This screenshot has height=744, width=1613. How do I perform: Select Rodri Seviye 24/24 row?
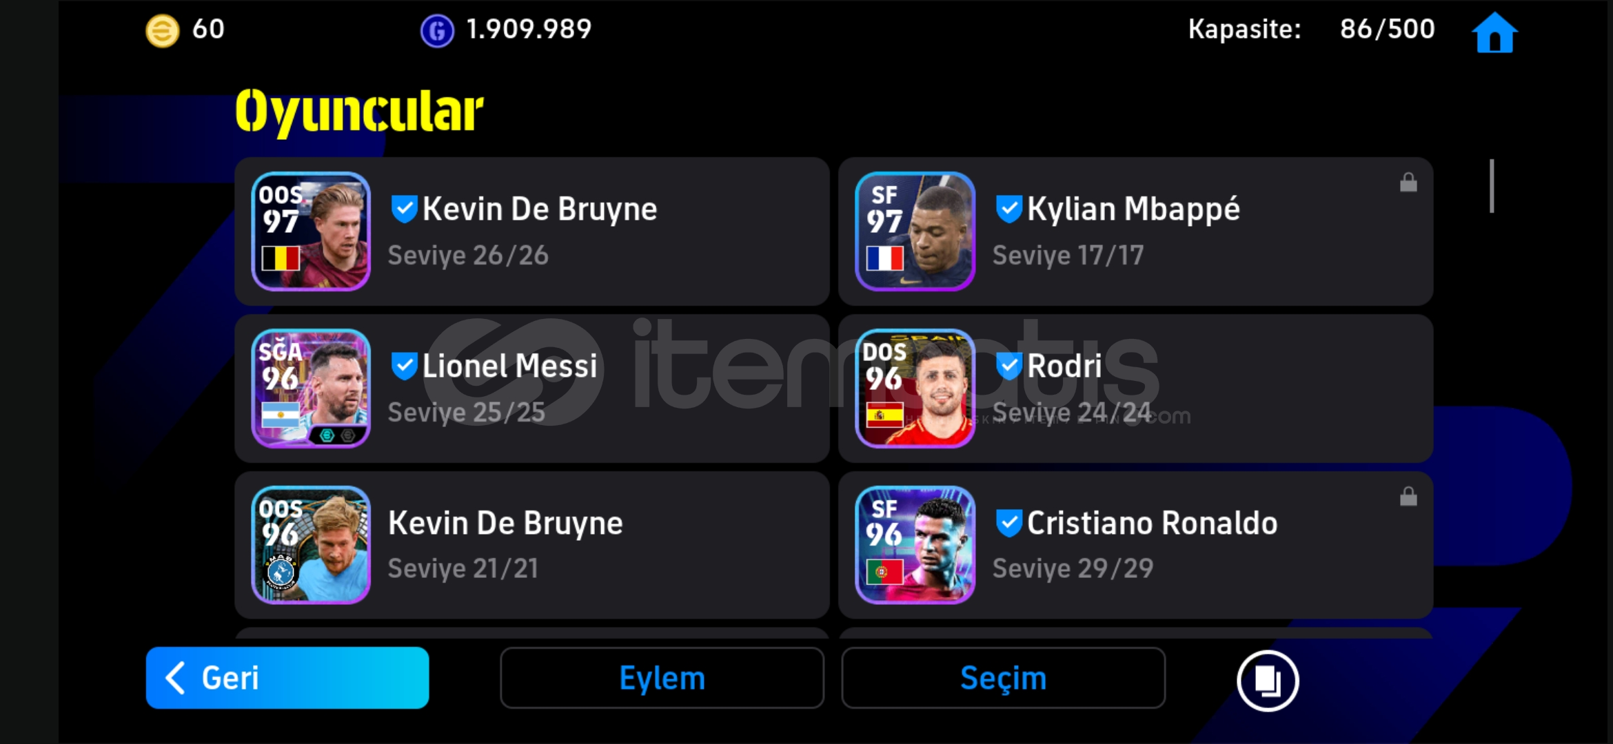tap(1135, 389)
